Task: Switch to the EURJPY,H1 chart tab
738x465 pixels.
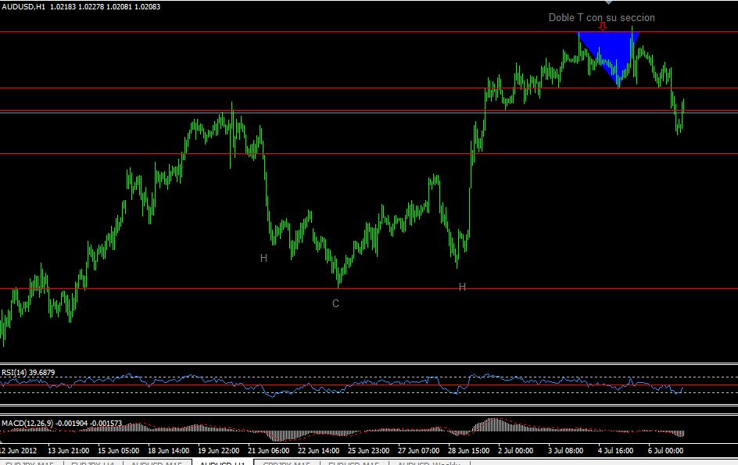Action: click(93, 463)
